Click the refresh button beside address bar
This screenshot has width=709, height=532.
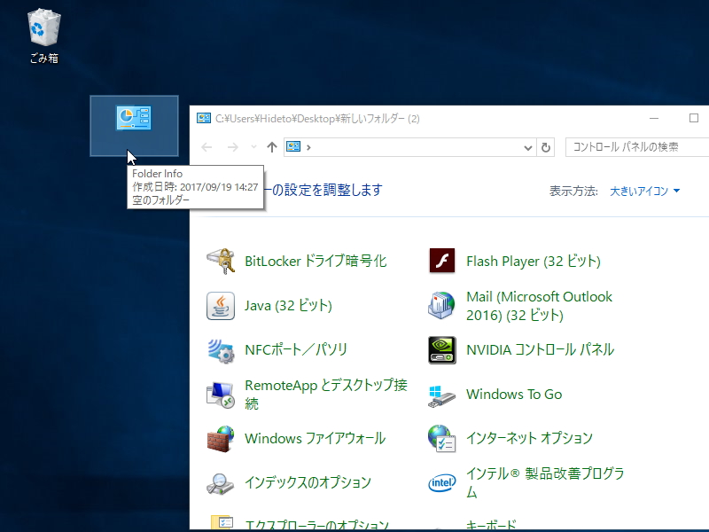coord(546,147)
